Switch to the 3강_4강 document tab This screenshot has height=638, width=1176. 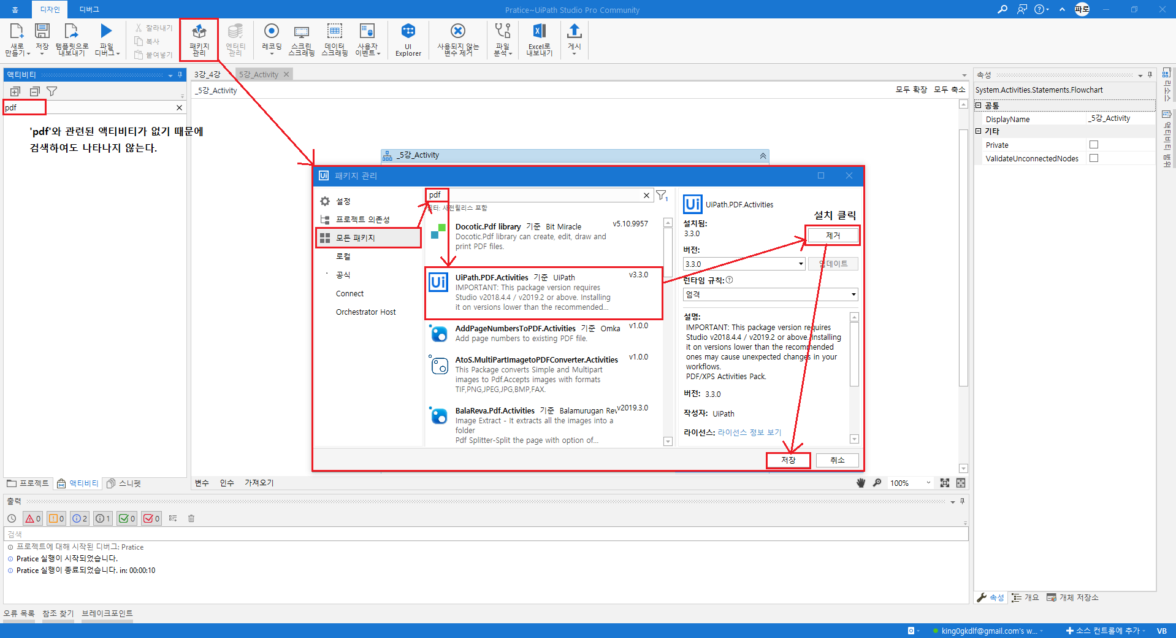pyautogui.click(x=207, y=74)
